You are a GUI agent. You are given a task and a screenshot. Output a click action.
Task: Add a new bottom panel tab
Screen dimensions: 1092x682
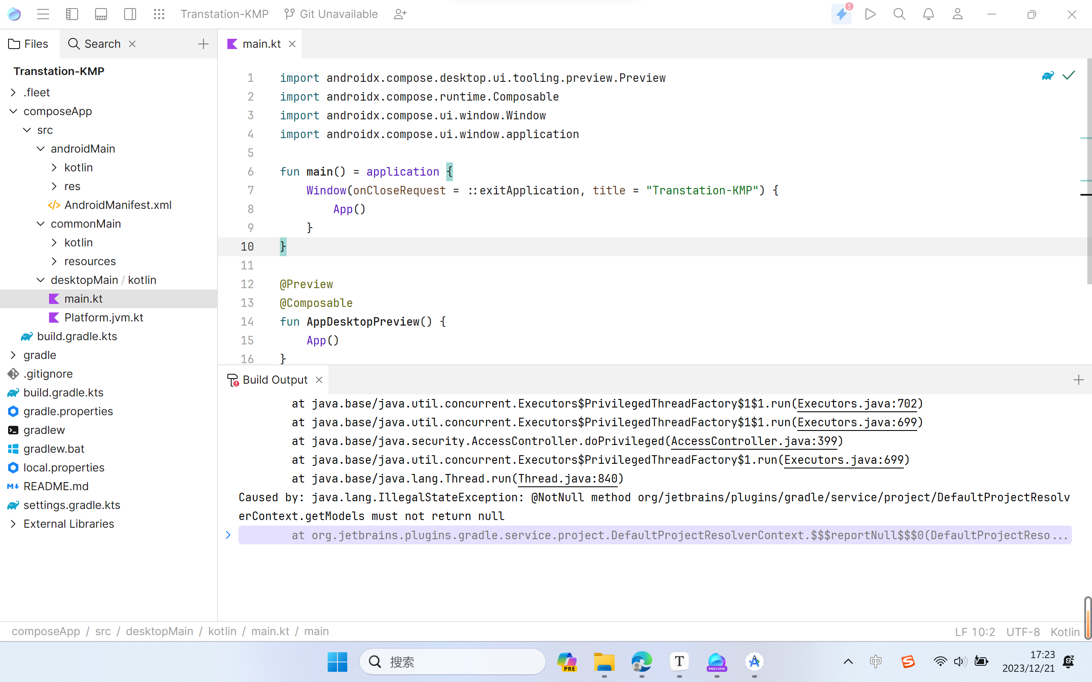coord(1078,380)
